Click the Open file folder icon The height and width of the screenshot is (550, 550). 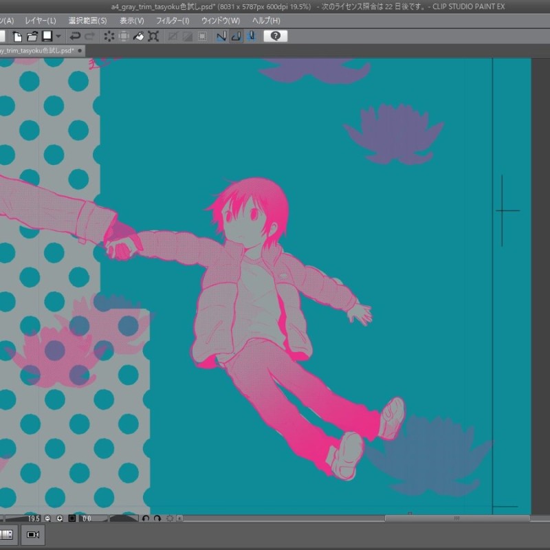pyautogui.click(x=32, y=36)
